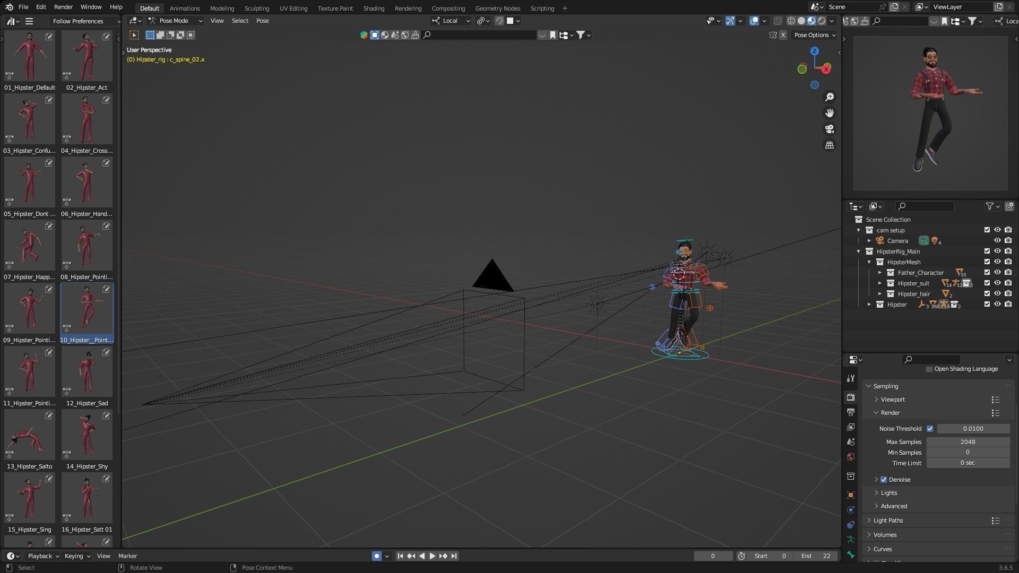The image size is (1019, 573).
Task: Open the Tool properties tab icon
Action: tap(851, 378)
